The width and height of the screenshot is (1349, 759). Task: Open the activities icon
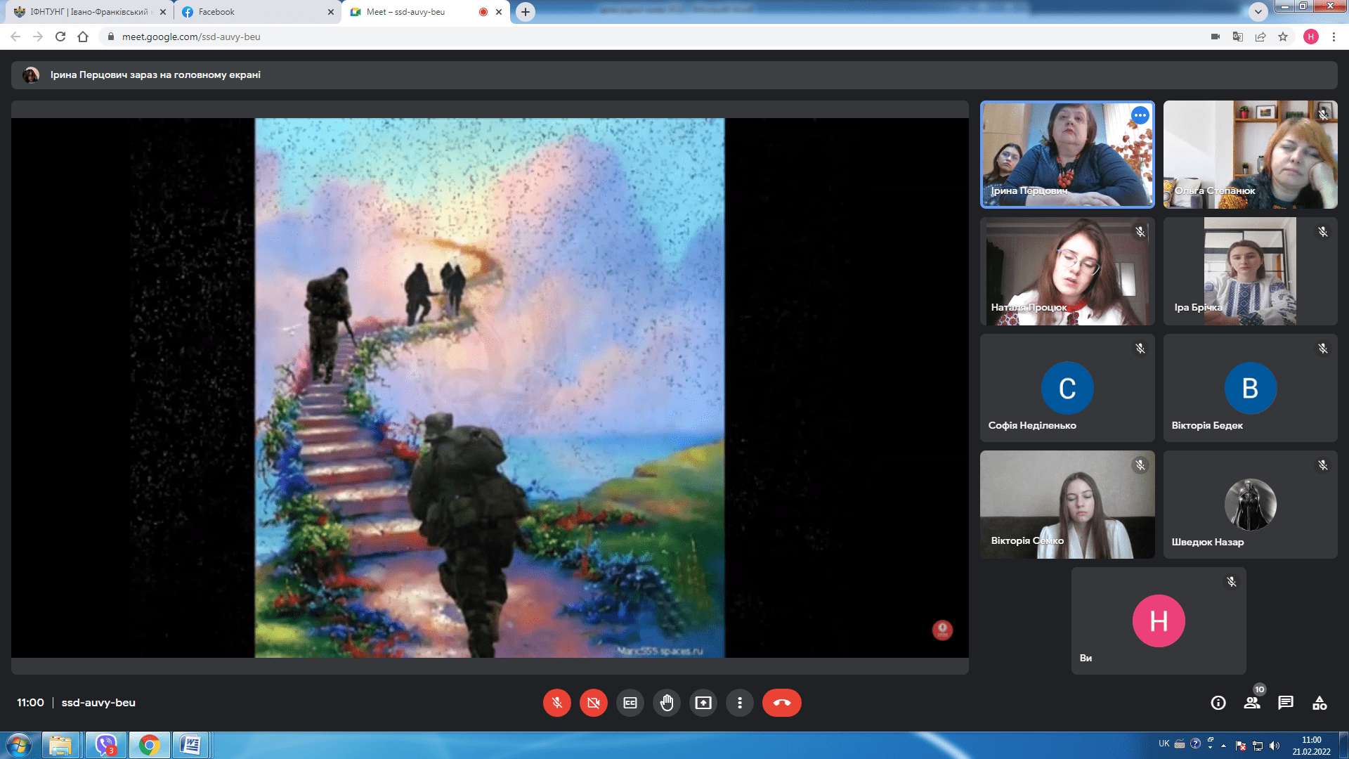[x=1319, y=703]
